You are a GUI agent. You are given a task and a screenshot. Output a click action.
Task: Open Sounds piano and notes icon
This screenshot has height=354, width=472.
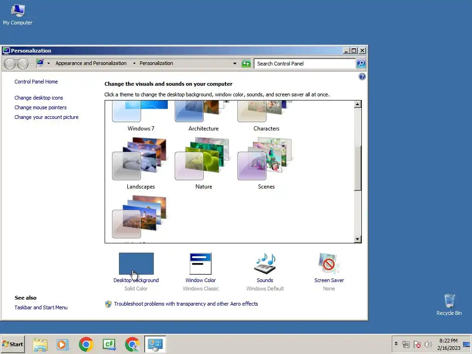click(x=265, y=263)
